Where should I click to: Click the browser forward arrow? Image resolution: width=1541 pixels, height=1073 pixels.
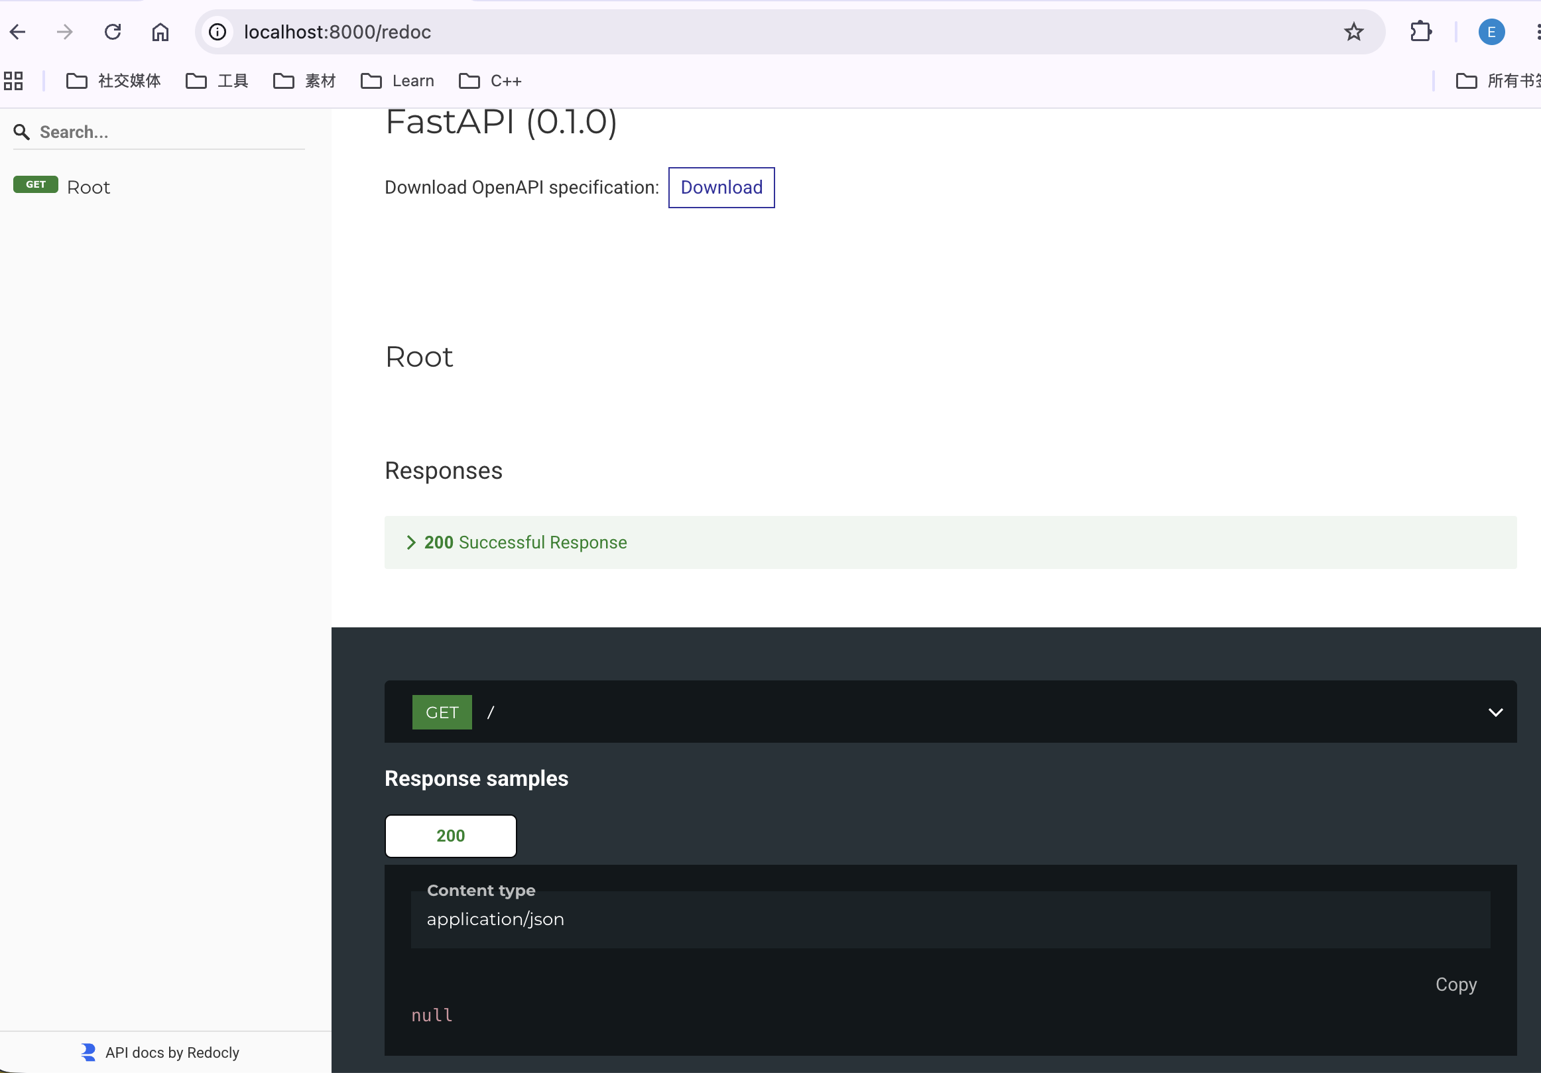coord(65,32)
